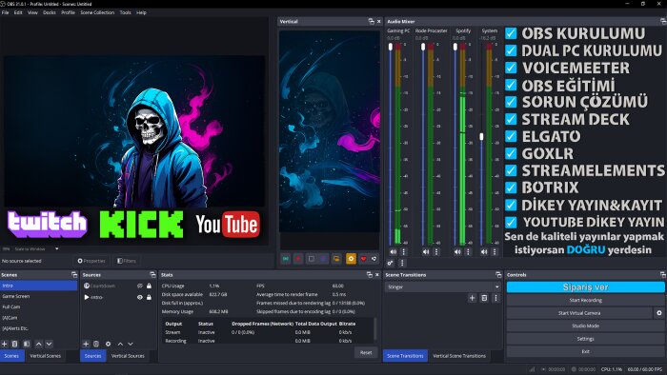Screen dimensions: 667x375
Task: Add a new source with the plus icon
Action: (x=86, y=344)
